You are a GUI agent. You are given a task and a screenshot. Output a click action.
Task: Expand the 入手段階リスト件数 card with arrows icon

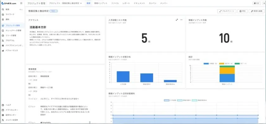177,20
